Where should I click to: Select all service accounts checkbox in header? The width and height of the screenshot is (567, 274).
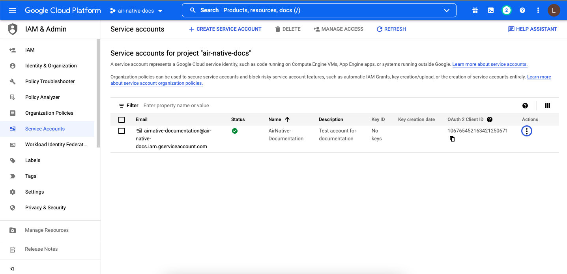pyautogui.click(x=122, y=120)
